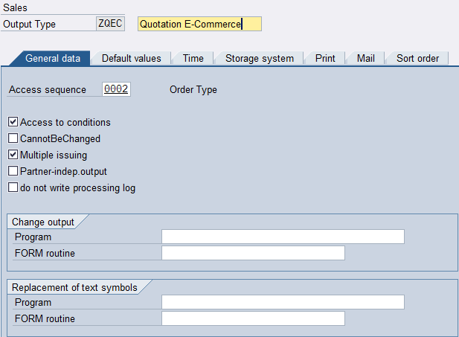Go to the Storage system tab
459x337 pixels.
pyautogui.click(x=260, y=58)
